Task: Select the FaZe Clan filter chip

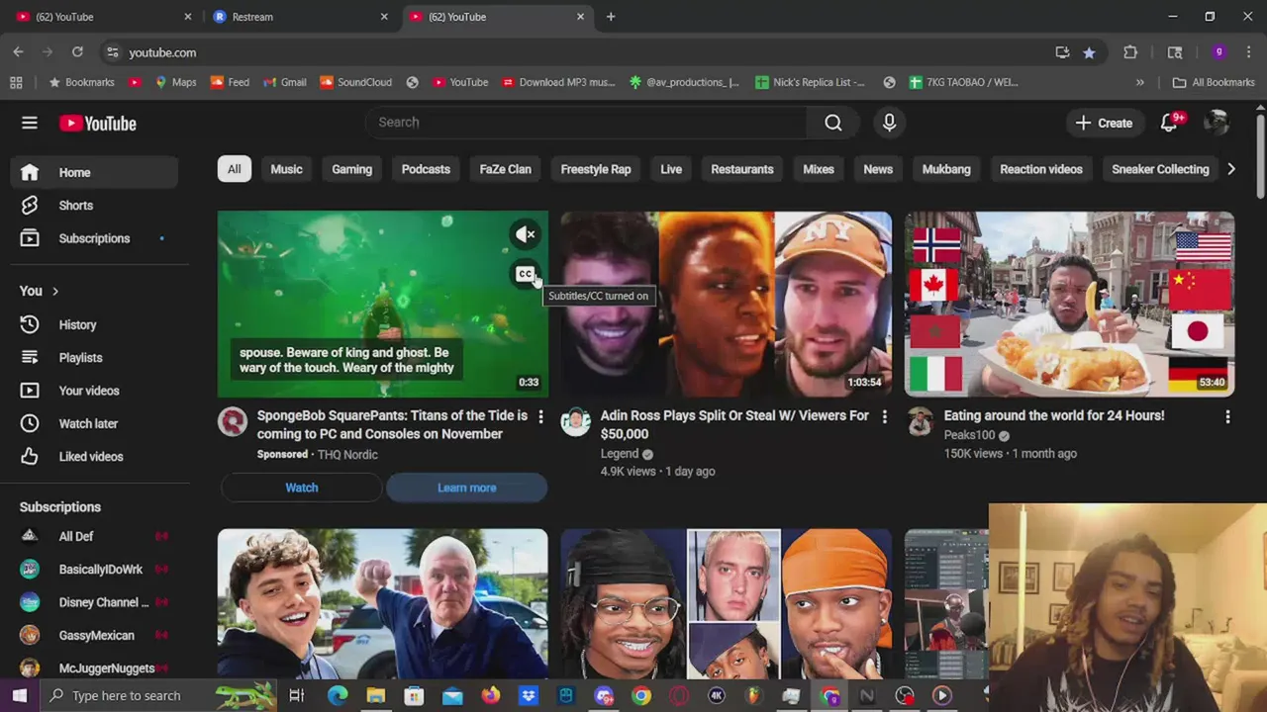Action: 505,169
